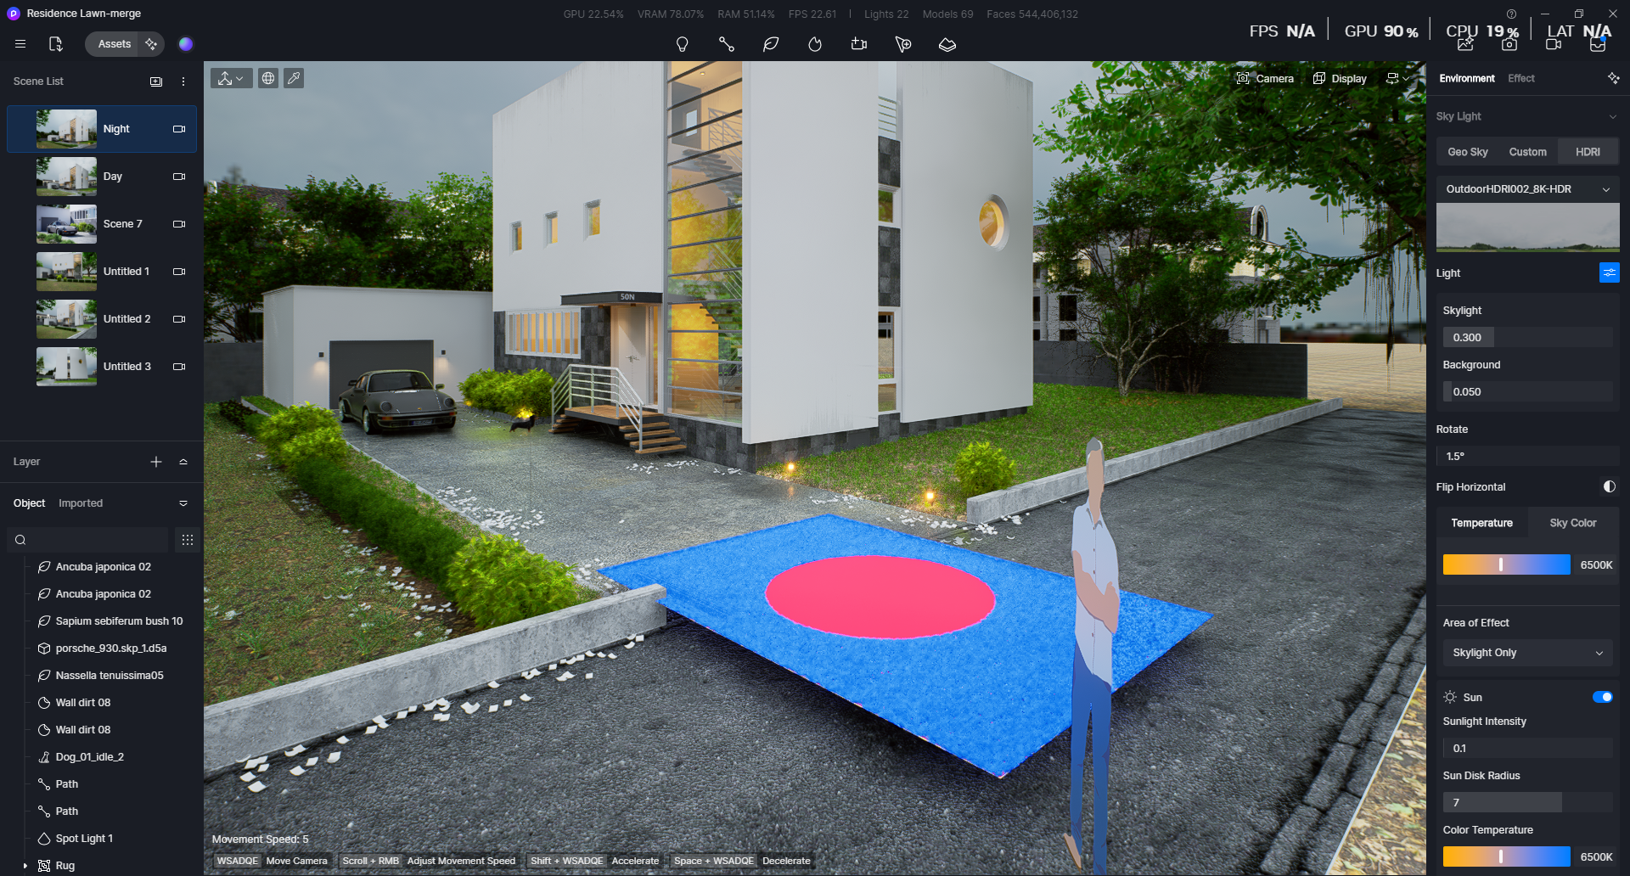Expand the Rug group in object list
This screenshot has width=1630, height=876.
(25, 866)
